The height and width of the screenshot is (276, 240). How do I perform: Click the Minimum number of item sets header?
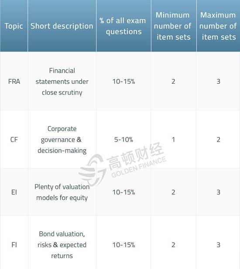(174, 26)
